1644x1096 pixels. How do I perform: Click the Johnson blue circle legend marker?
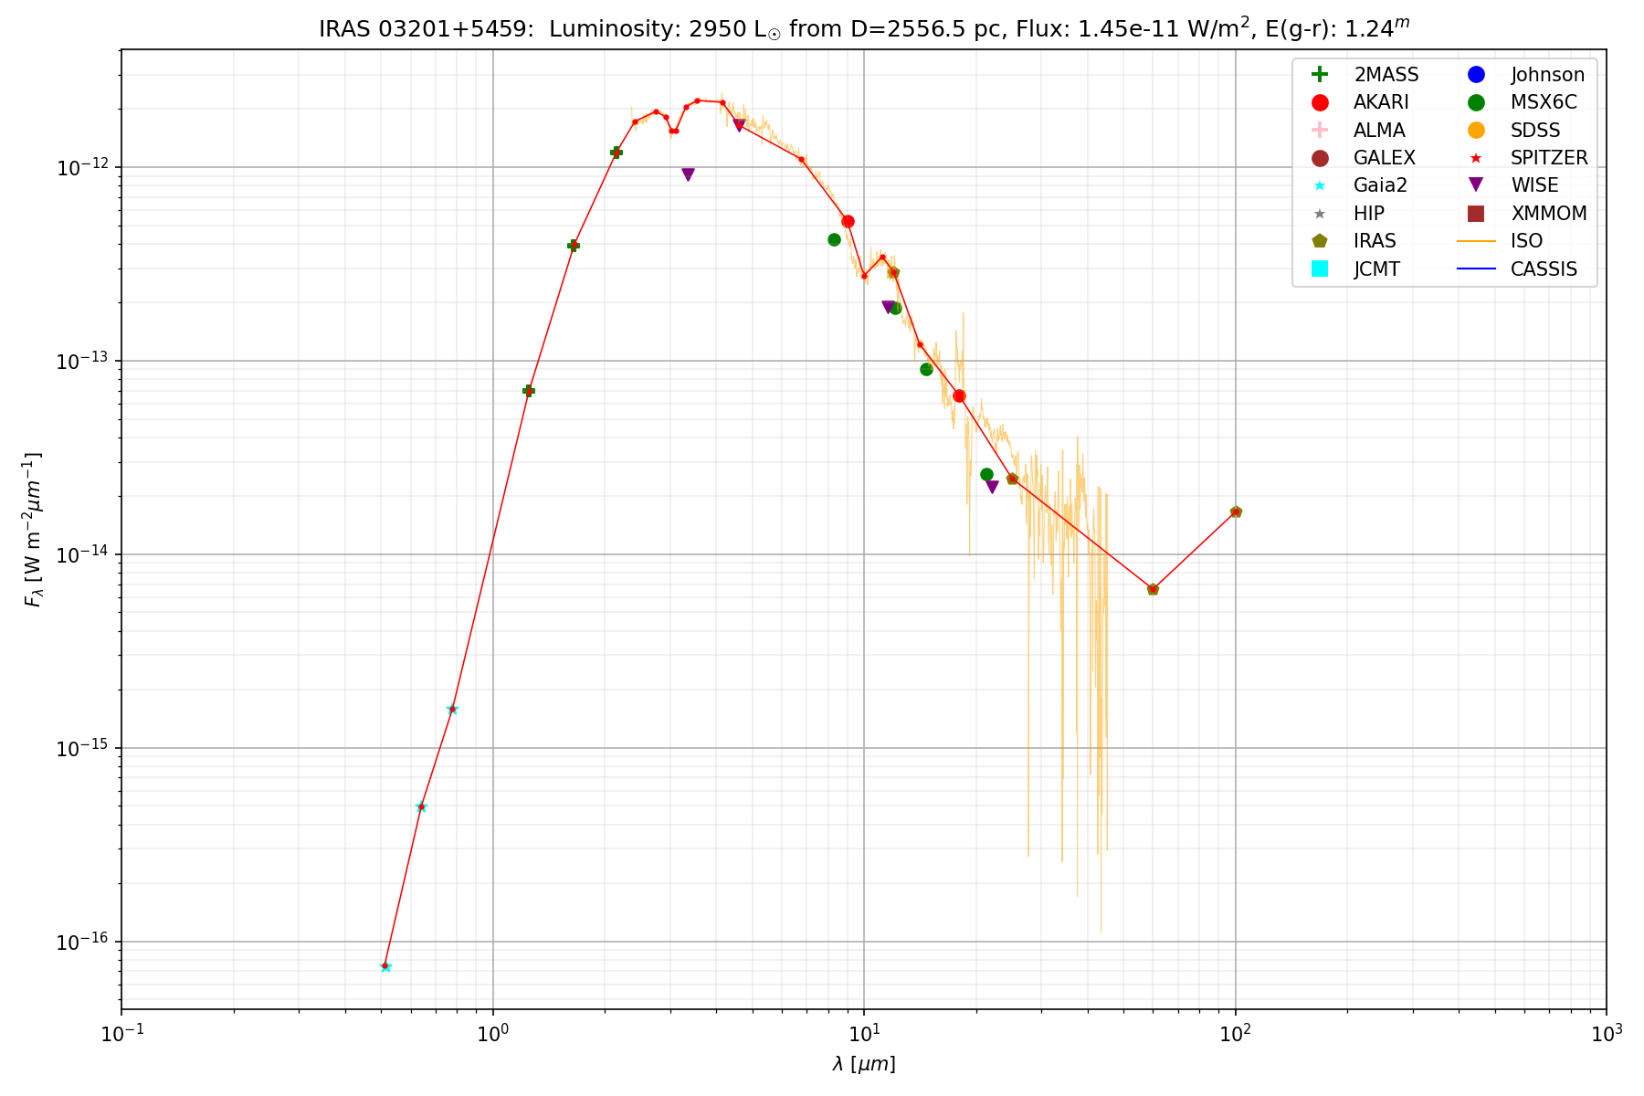[1476, 75]
